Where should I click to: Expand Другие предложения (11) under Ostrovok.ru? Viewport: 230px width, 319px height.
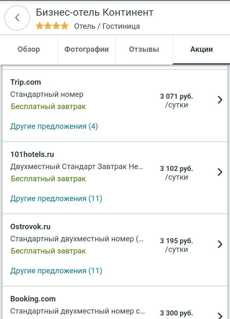[x=56, y=271]
